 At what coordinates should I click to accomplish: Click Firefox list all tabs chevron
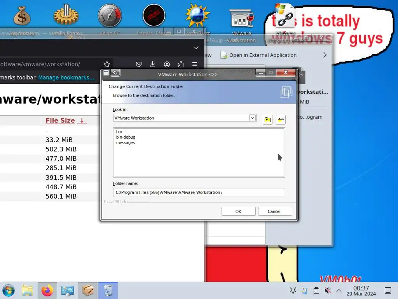coord(196,48)
